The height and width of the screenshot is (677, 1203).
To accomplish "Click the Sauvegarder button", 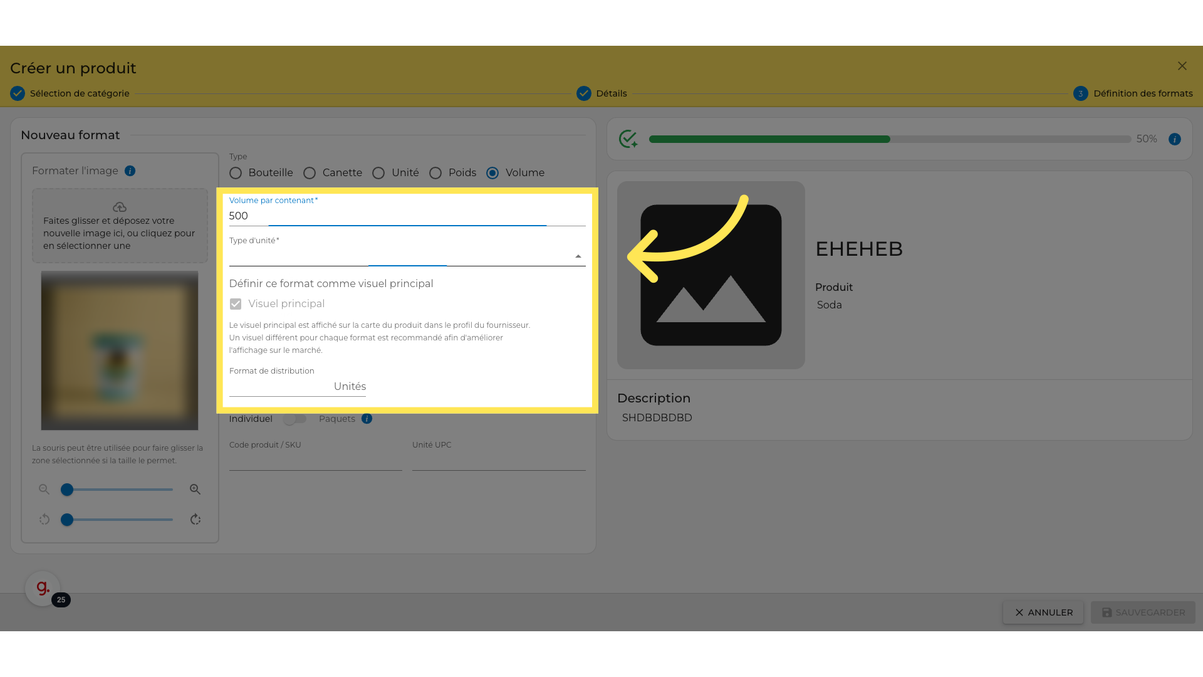I will [x=1143, y=612].
